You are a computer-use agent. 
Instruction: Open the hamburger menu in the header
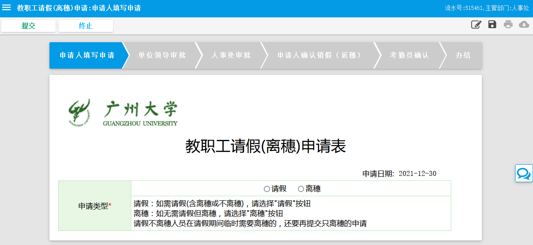click(x=7, y=8)
